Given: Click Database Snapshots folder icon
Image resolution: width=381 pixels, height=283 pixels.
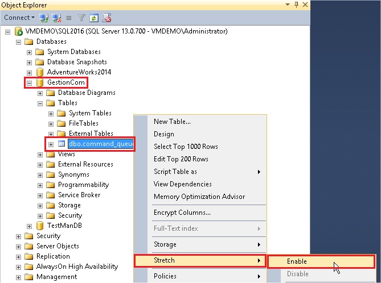Looking at the screenshot, I should click(x=39, y=62).
